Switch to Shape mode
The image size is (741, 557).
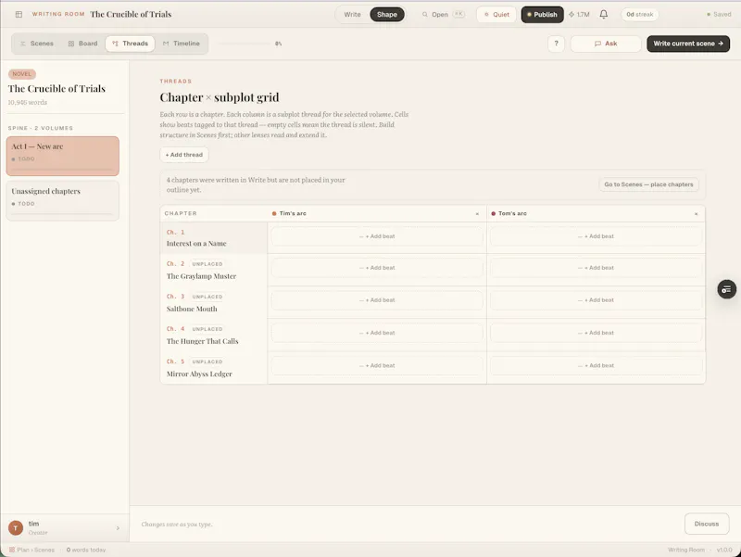point(387,15)
